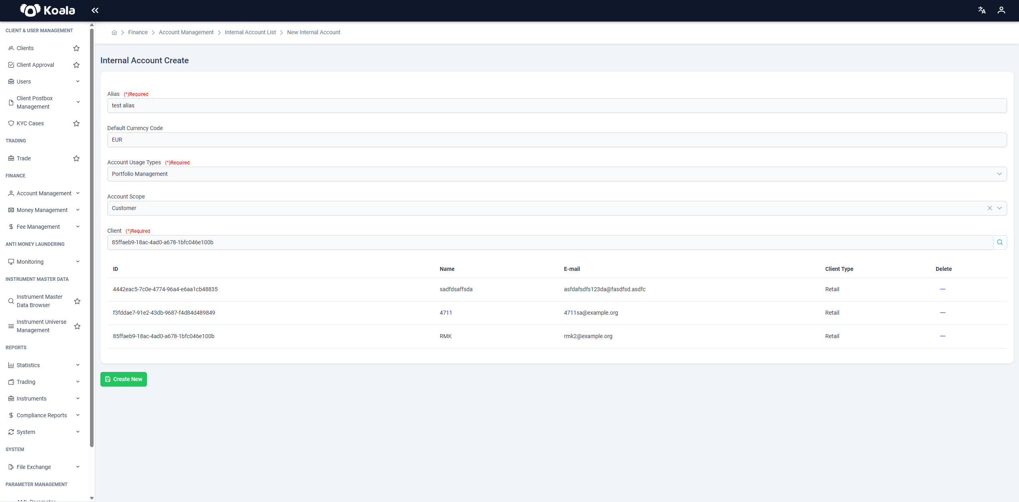Favorite the Client Approval star
Viewport: 1019px width, 502px height.
tap(76, 65)
